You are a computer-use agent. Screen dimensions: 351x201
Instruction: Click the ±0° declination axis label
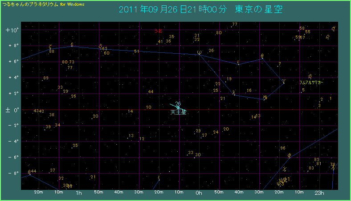tap(11, 110)
